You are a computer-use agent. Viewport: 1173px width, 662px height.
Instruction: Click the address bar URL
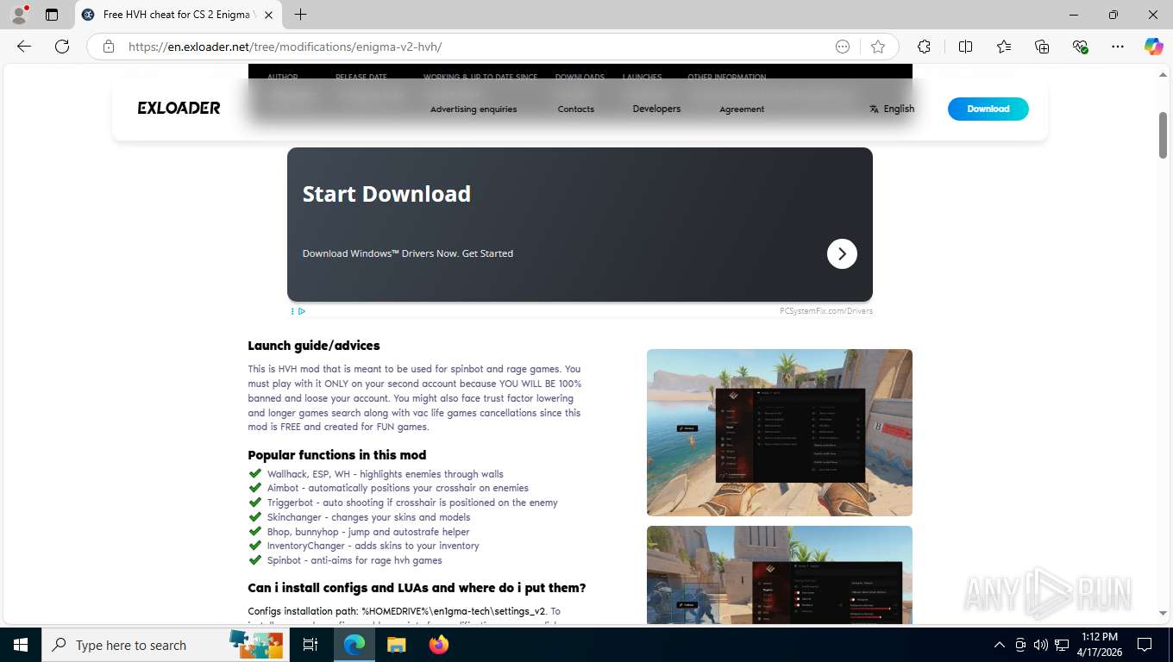pos(285,47)
